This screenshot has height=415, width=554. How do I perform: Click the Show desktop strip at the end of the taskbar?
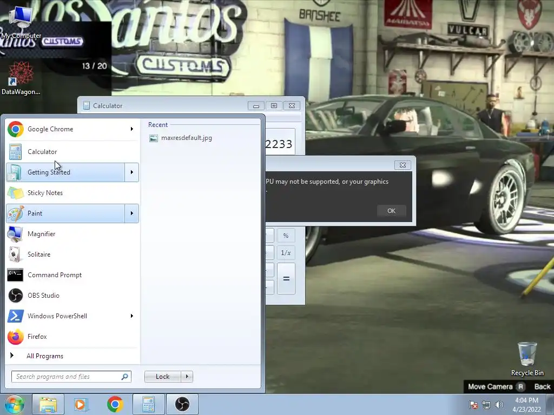coord(551,404)
